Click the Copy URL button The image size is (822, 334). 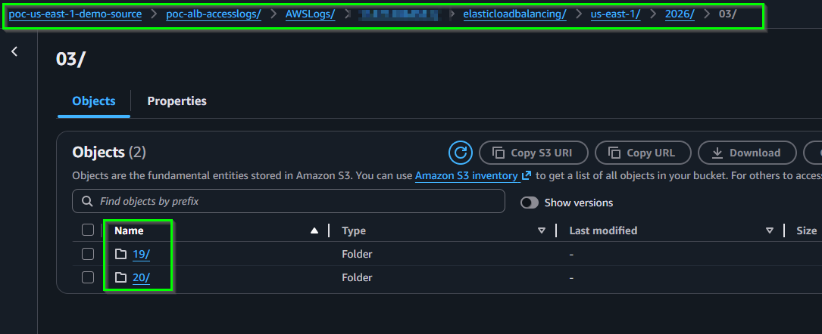643,153
